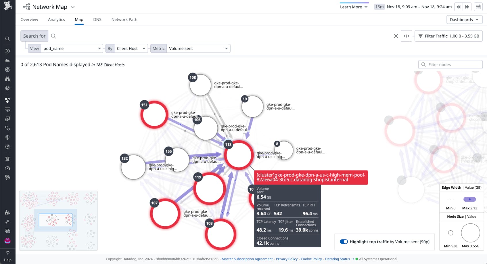Open the pod_name View dropdown
This screenshot has width=487, height=264.
coord(72,48)
